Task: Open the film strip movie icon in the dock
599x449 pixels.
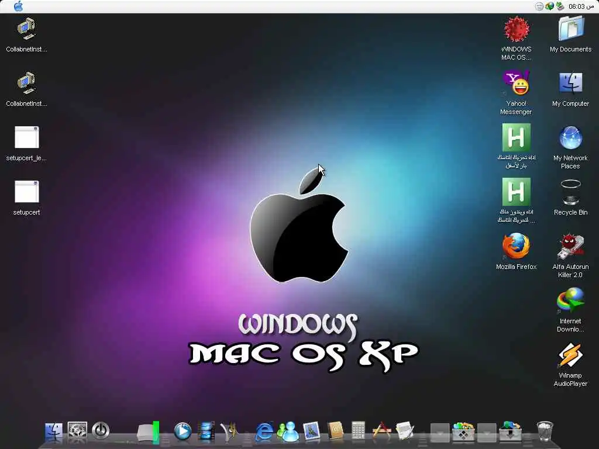Action: [206, 431]
